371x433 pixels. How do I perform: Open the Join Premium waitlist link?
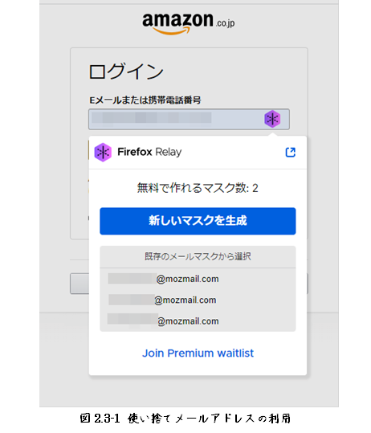pos(198,353)
